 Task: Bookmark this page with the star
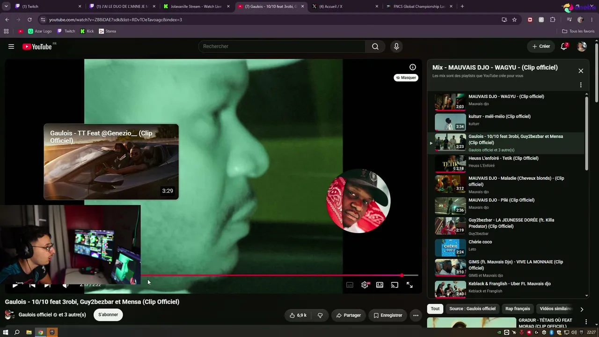click(x=514, y=20)
